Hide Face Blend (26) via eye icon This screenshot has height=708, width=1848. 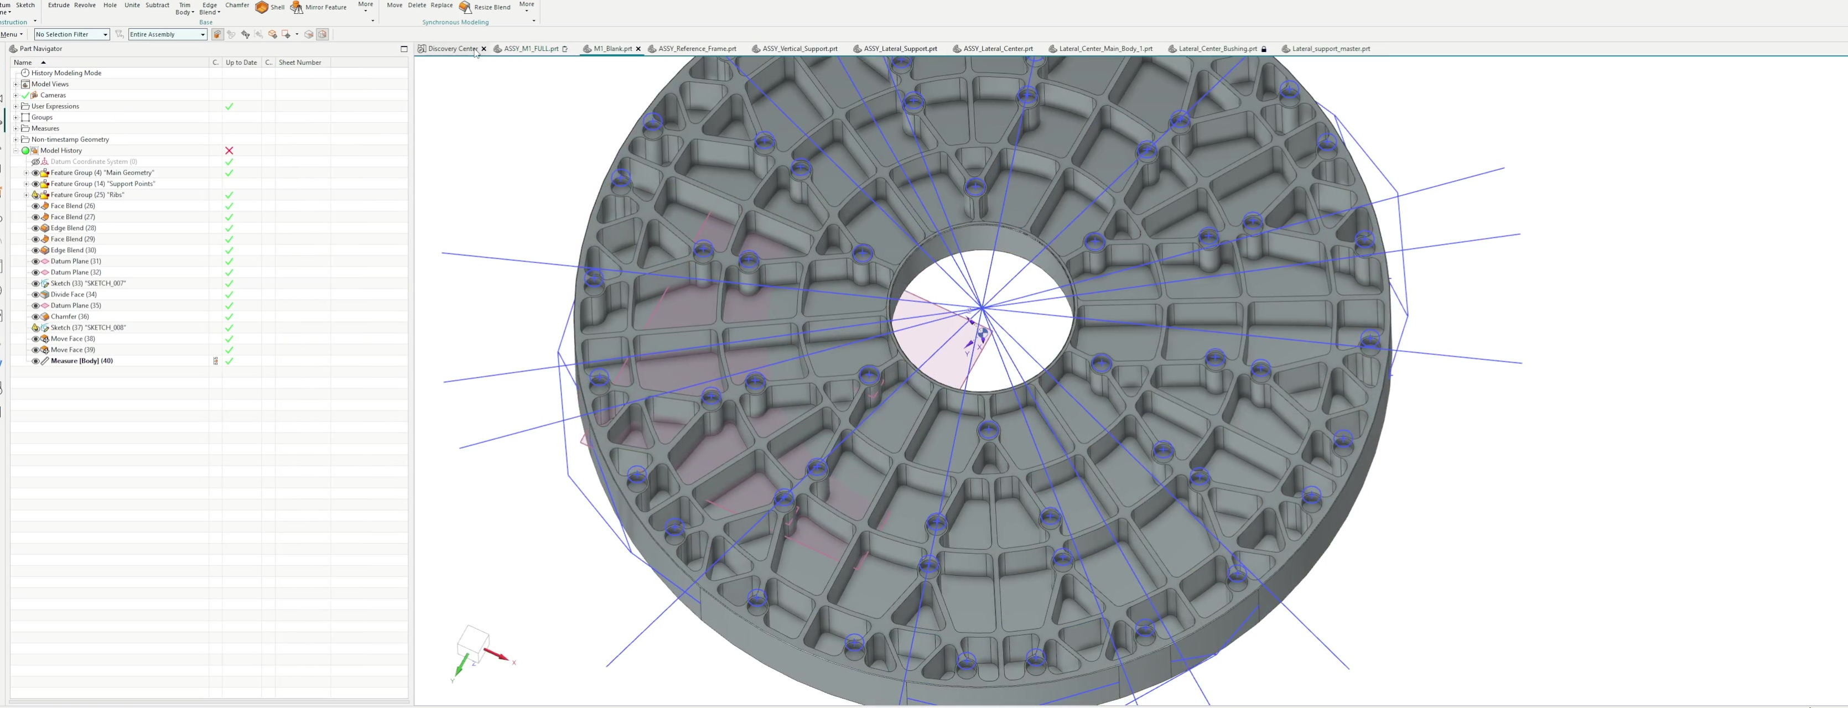click(35, 206)
